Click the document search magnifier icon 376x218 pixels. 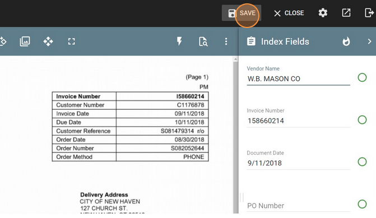point(203,41)
